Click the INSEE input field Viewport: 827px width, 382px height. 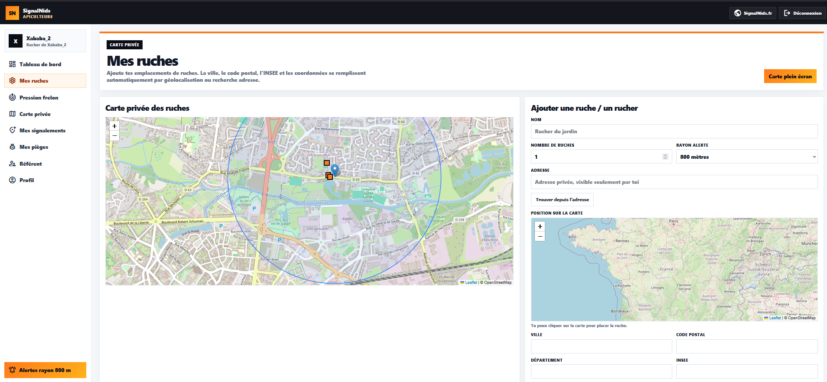click(x=747, y=371)
